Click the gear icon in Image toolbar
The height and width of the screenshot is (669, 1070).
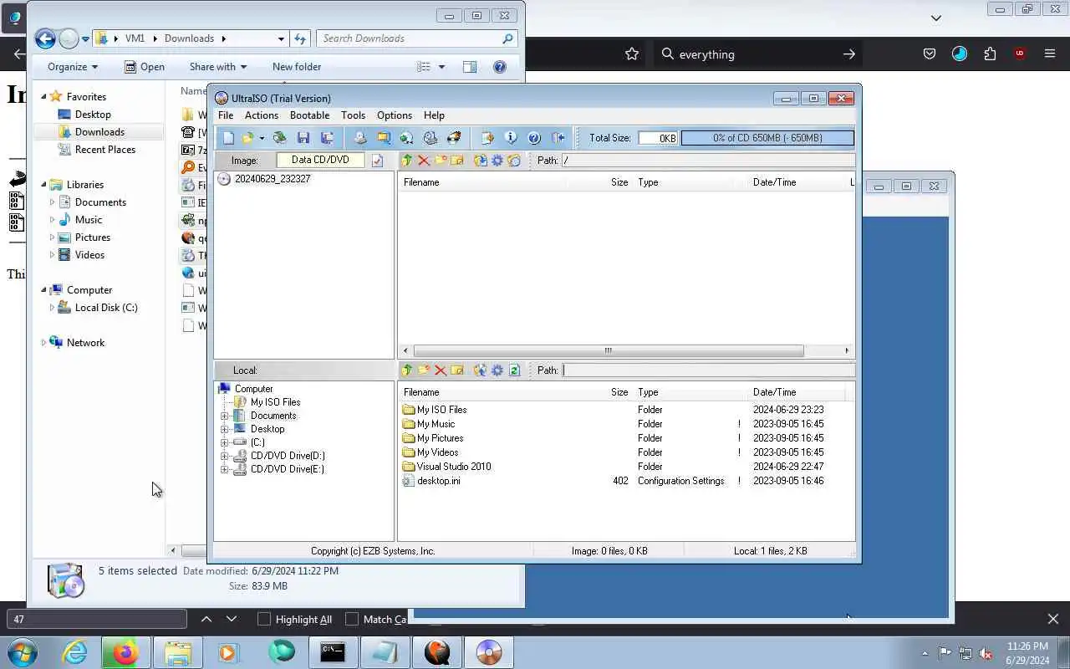tap(497, 161)
